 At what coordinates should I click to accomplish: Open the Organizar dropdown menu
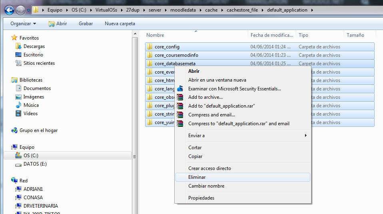(x=23, y=24)
